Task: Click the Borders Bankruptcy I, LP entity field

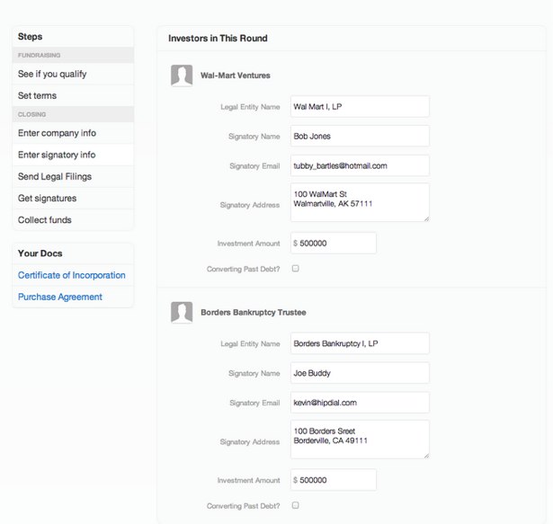Action: tap(359, 343)
